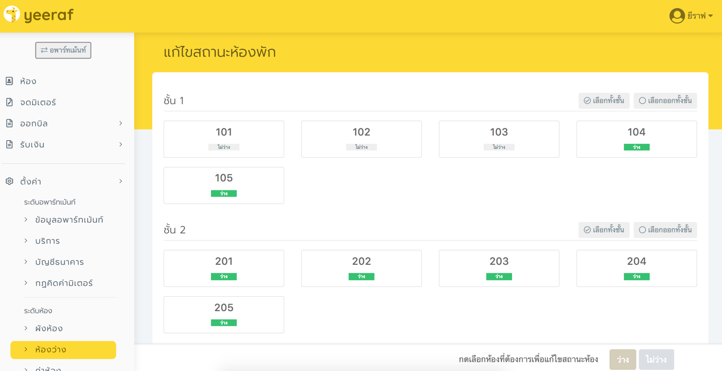Select room 201 card
The height and width of the screenshot is (371, 722).
224,268
